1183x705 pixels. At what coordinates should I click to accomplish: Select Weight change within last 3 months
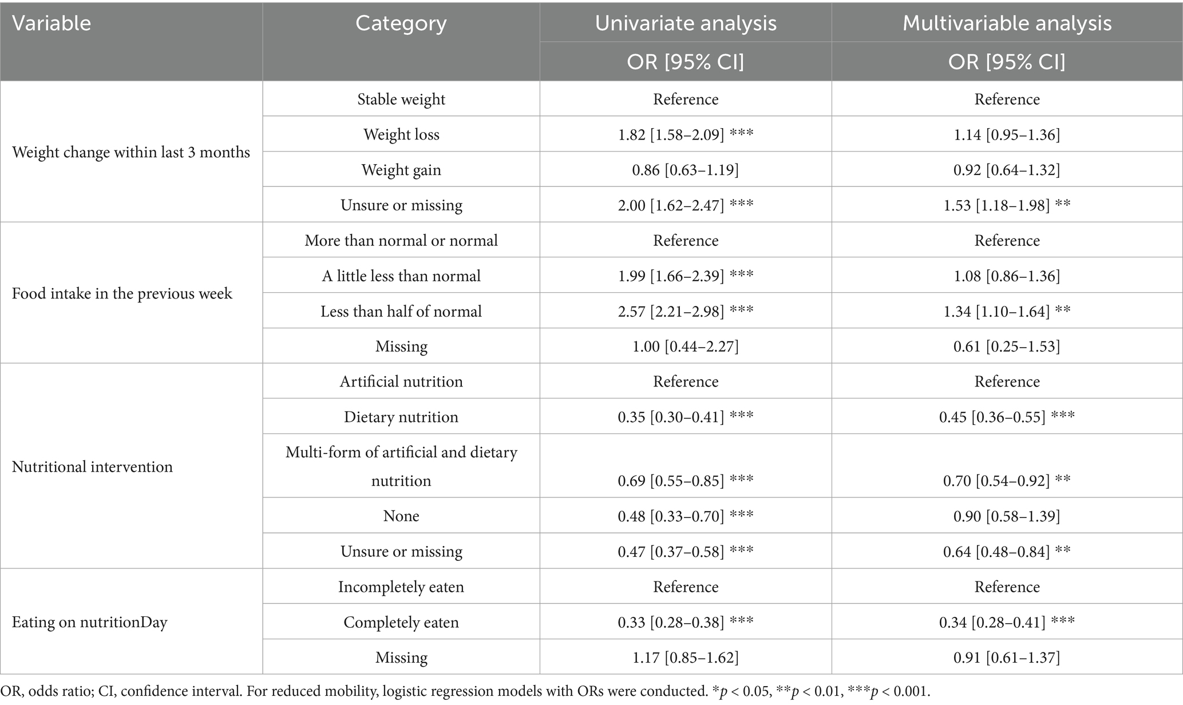pos(131,152)
